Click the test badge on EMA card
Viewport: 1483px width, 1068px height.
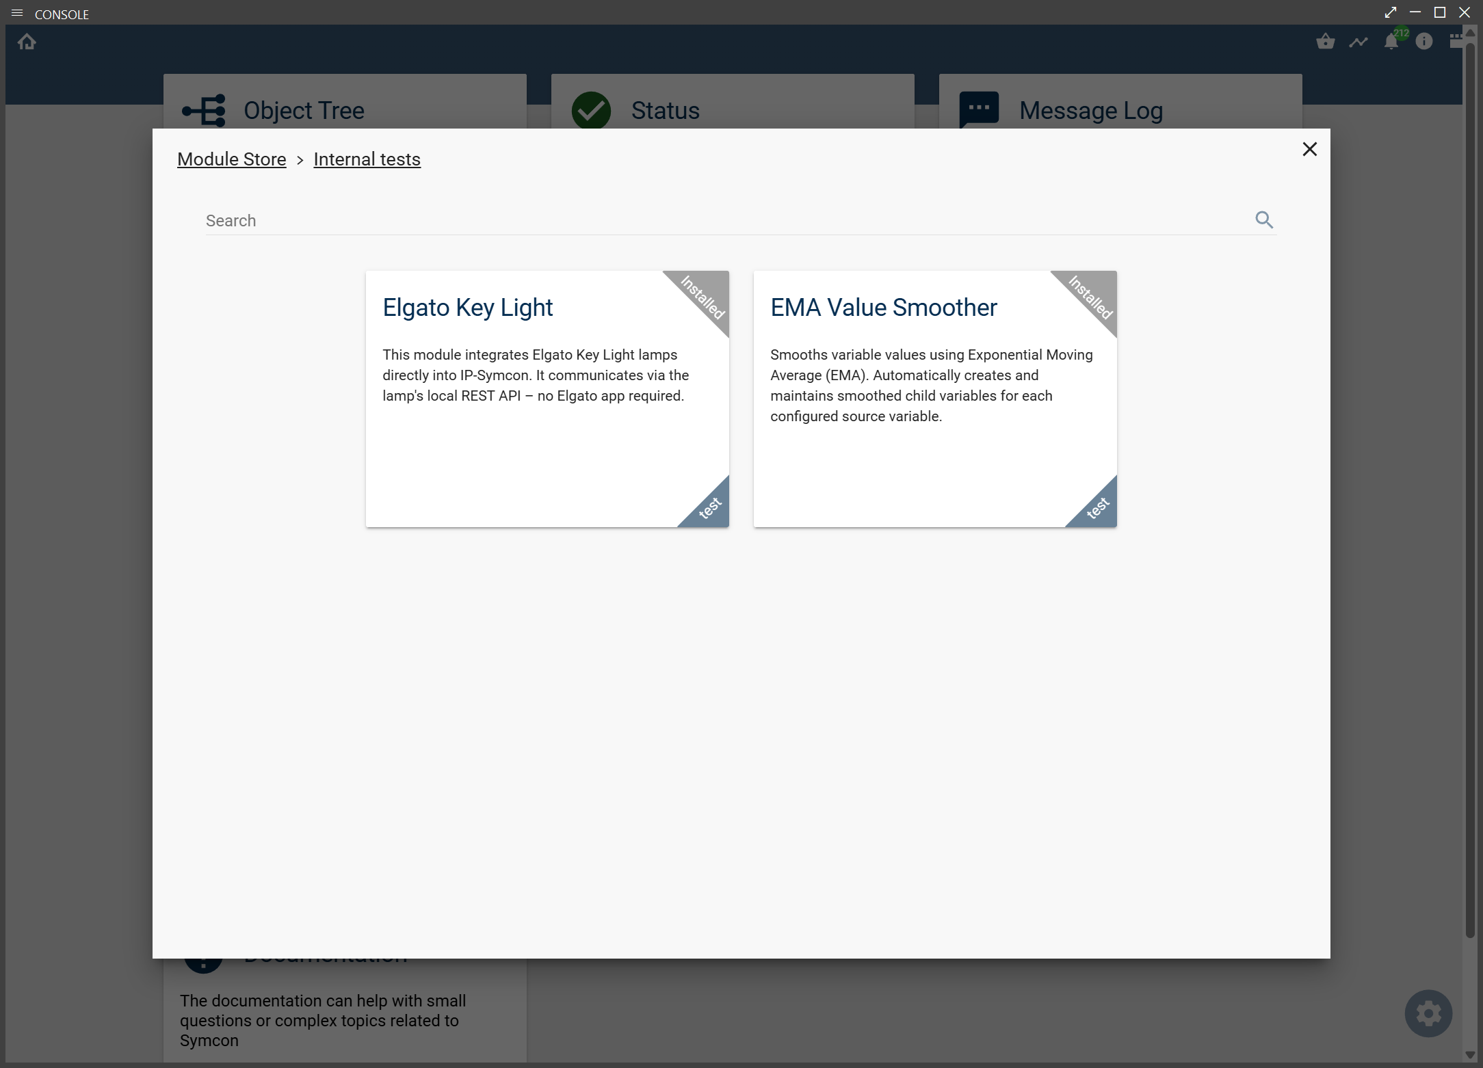tap(1098, 508)
